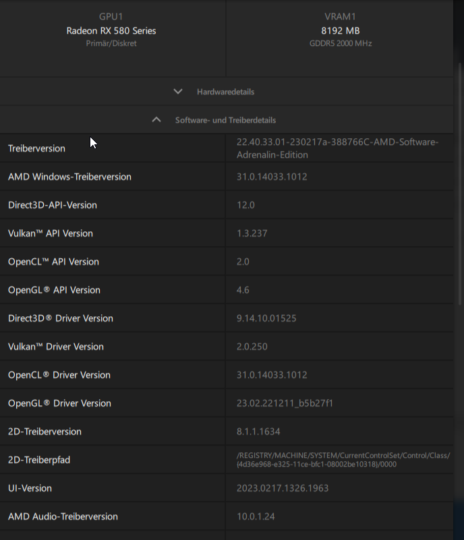Select 2D driver value 8.1.1.1634

click(x=258, y=431)
